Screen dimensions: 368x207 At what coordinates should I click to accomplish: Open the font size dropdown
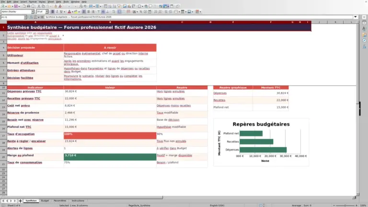(46, 11)
